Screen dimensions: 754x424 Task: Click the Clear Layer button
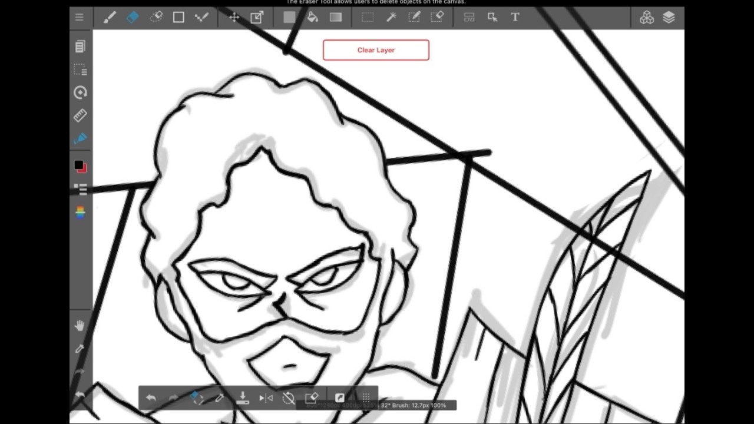coord(376,50)
